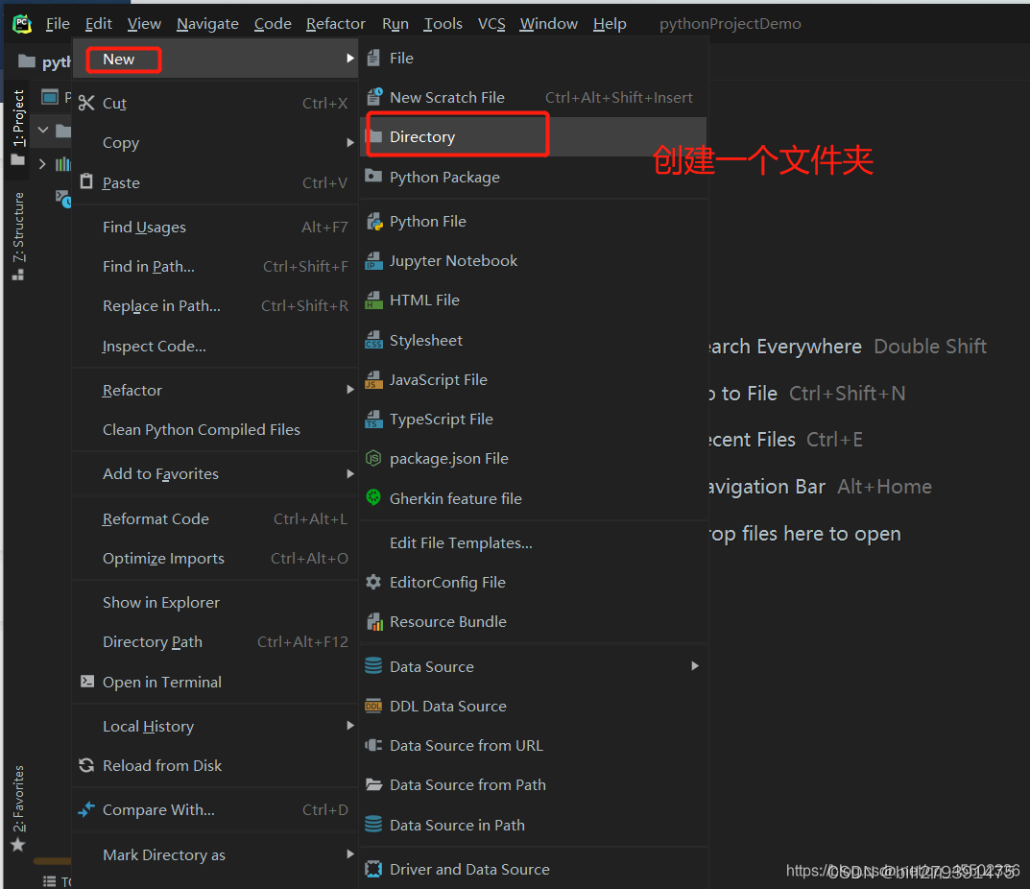Choose Directory Path

coord(216,642)
